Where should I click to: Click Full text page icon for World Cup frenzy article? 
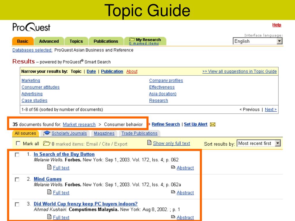pyautogui.click(x=49, y=217)
